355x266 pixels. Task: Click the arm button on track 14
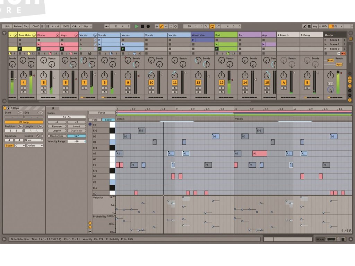coord(245,92)
